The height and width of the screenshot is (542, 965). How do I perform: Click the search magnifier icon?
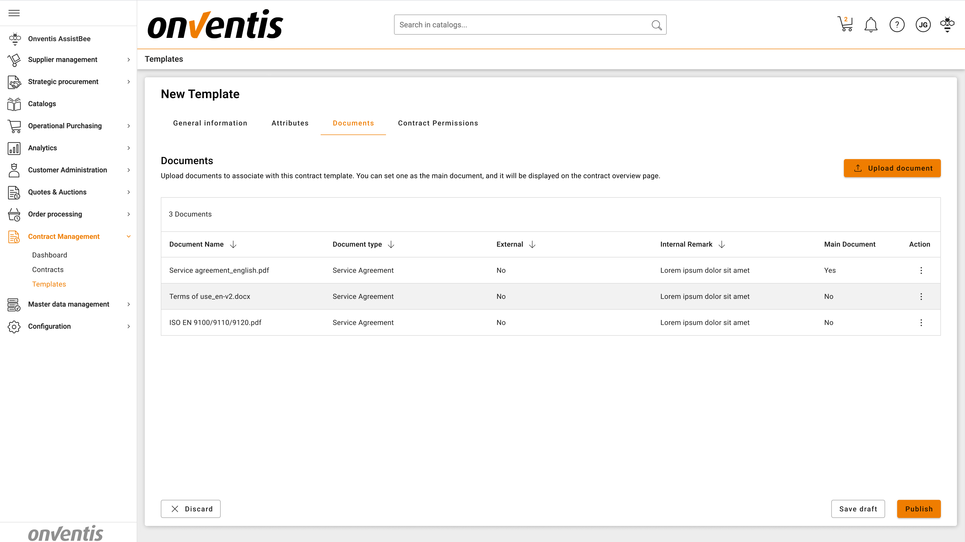tap(656, 25)
